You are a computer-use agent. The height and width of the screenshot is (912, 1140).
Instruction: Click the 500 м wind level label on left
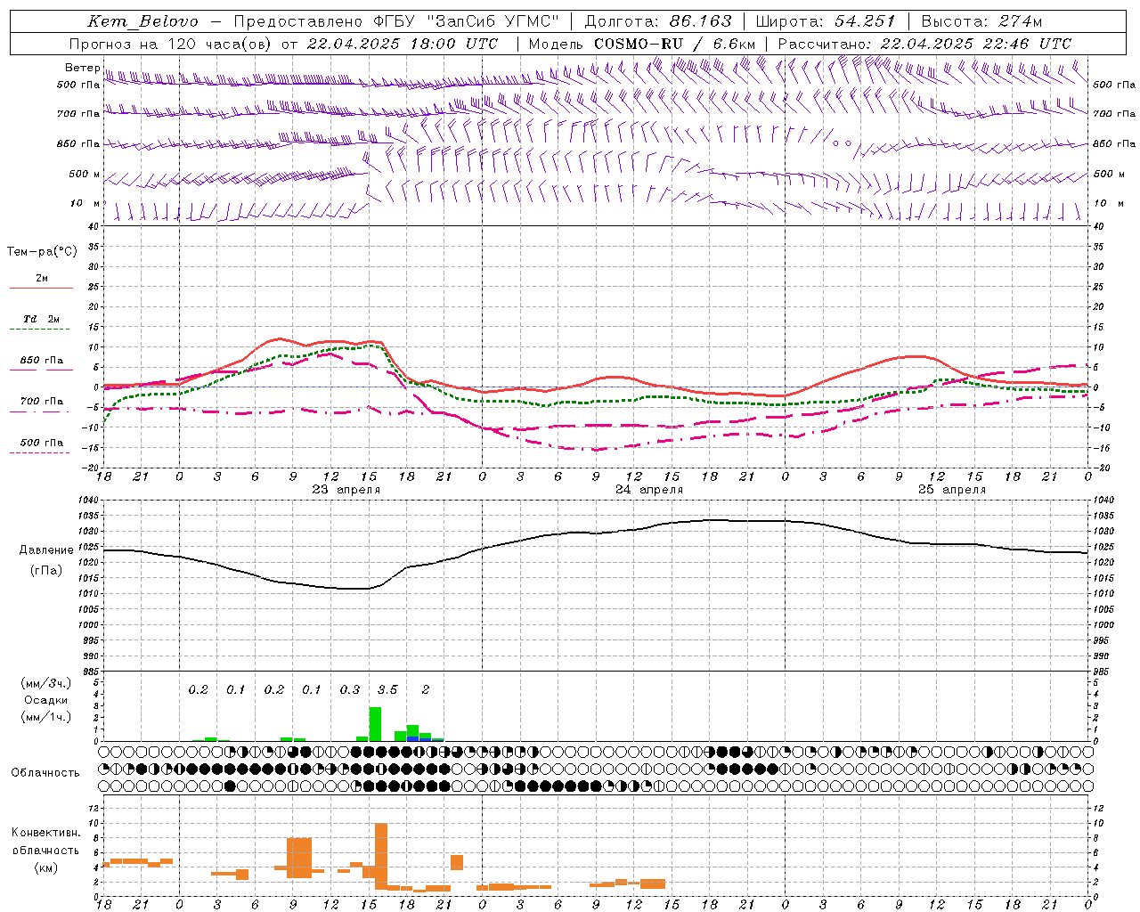tap(85, 174)
